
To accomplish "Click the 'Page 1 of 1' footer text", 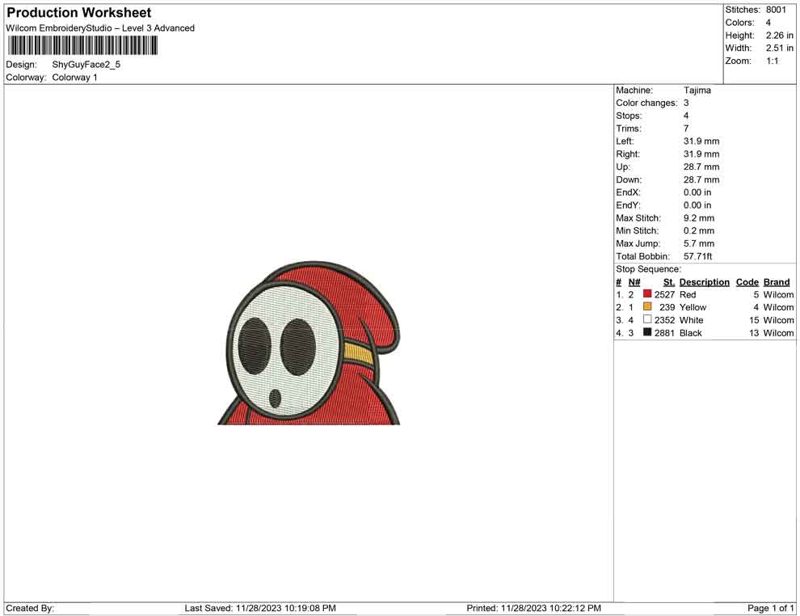I will click(x=770, y=608).
